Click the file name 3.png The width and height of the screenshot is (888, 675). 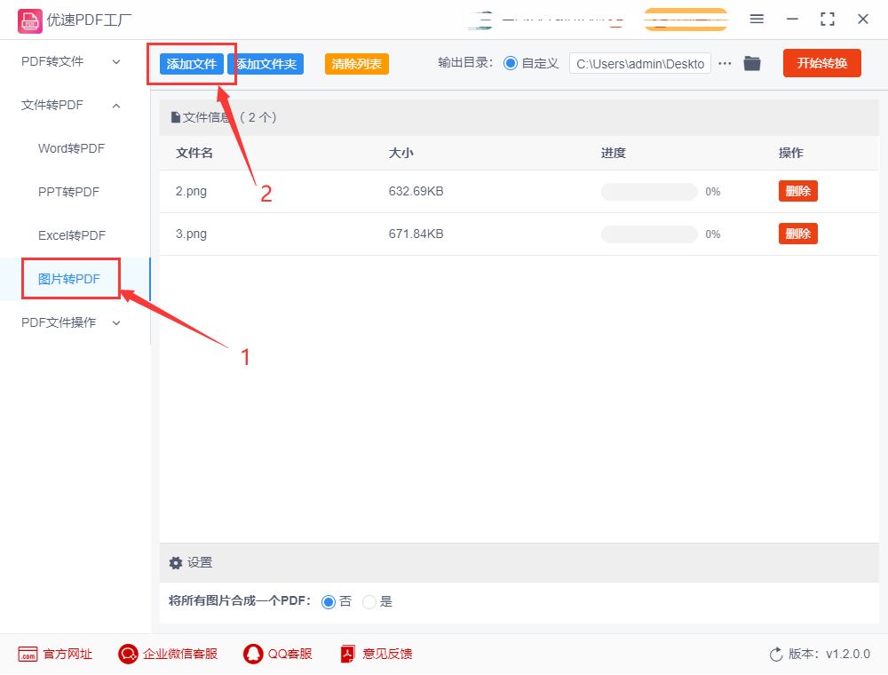(191, 234)
